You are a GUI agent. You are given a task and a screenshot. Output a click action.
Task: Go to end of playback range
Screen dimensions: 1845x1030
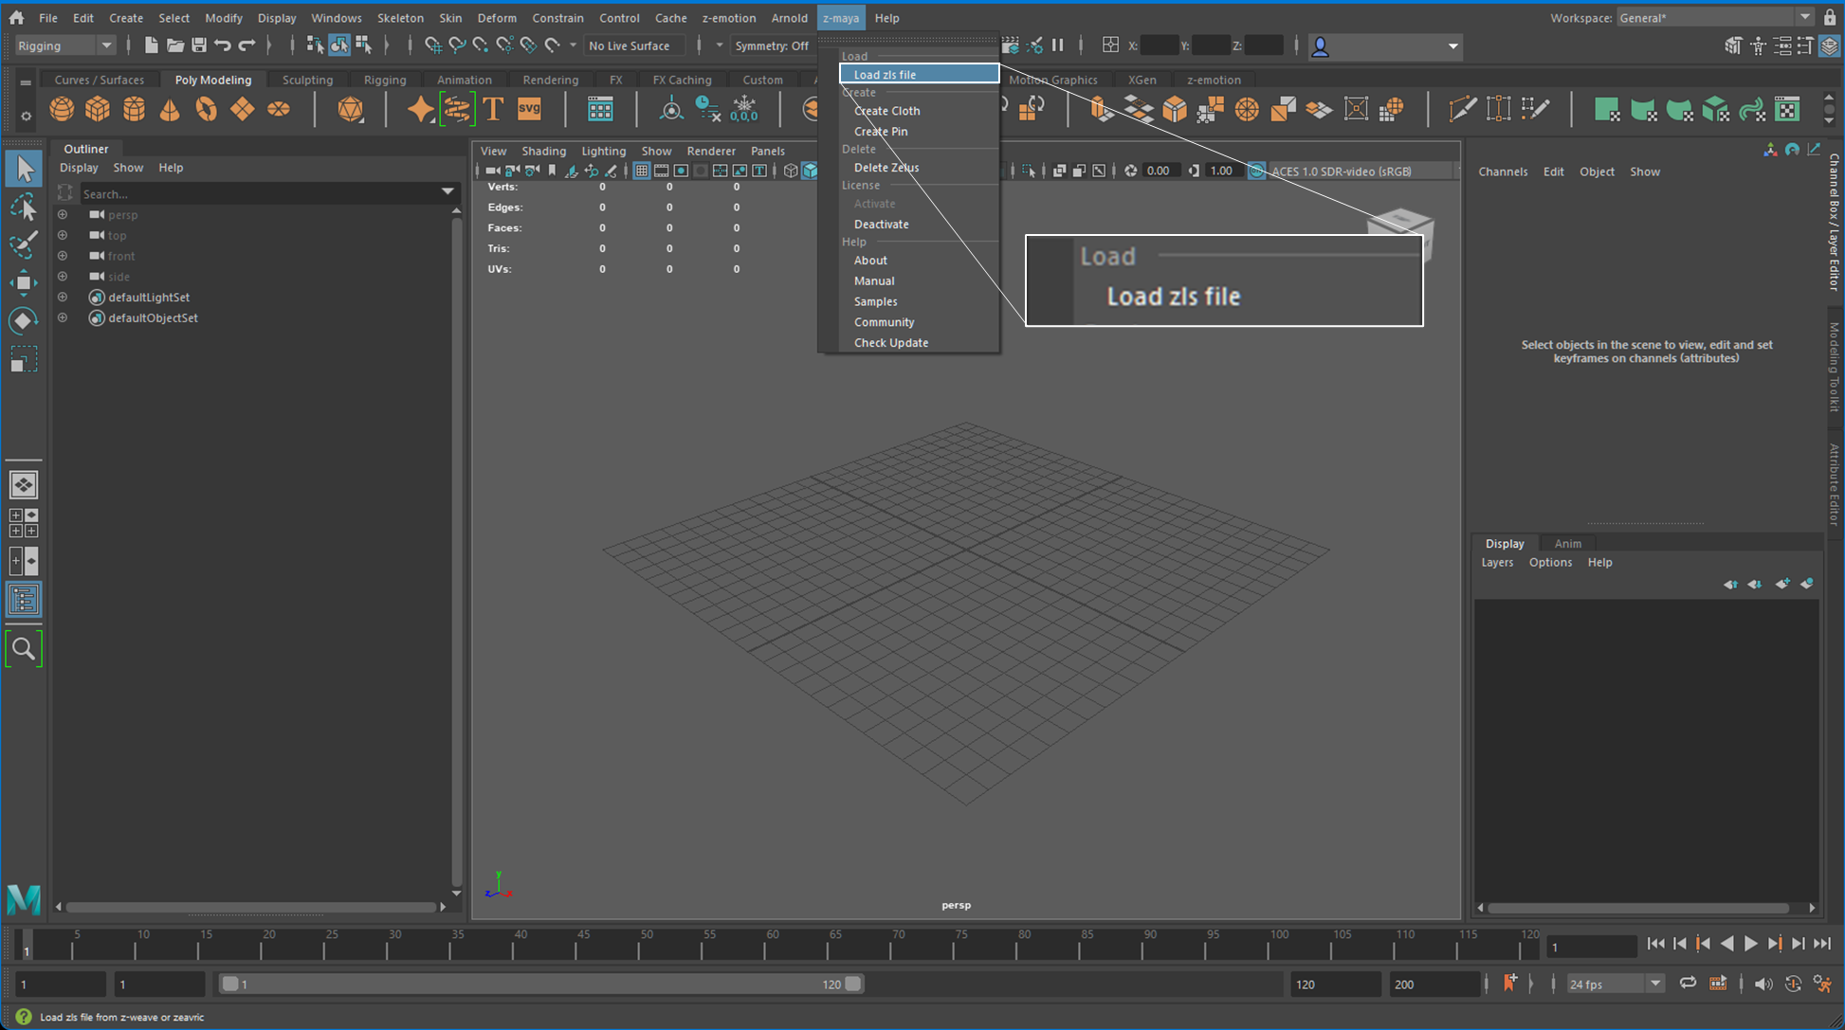1822,944
